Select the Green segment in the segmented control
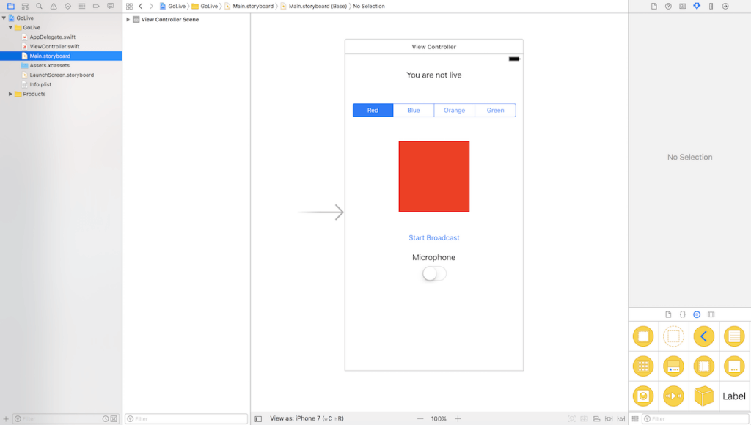This screenshot has height=425, width=751. [x=495, y=110]
